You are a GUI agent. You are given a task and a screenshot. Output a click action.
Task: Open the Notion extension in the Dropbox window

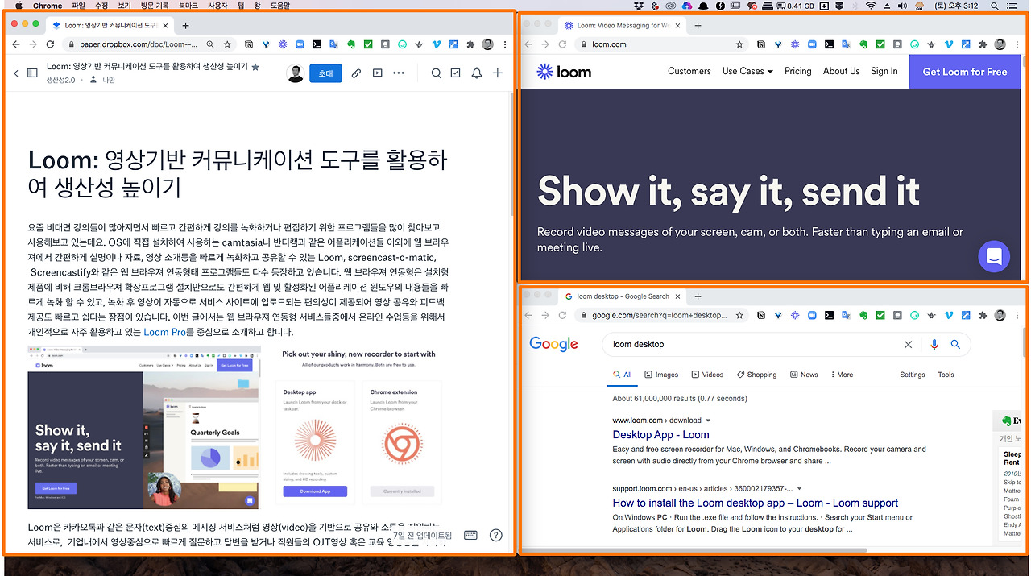pos(249,44)
